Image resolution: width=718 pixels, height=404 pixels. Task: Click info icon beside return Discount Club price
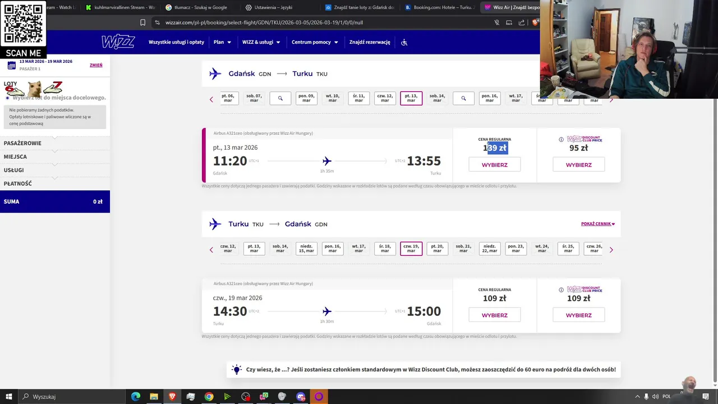pyautogui.click(x=561, y=290)
